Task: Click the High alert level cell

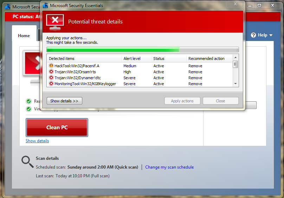Action: 127,72
